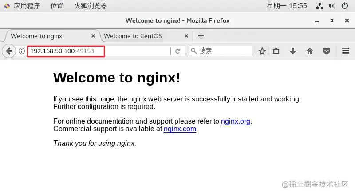Click the GNOME applications logo icon
The height and width of the screenshot is (195, 355).
click(7, 6)
